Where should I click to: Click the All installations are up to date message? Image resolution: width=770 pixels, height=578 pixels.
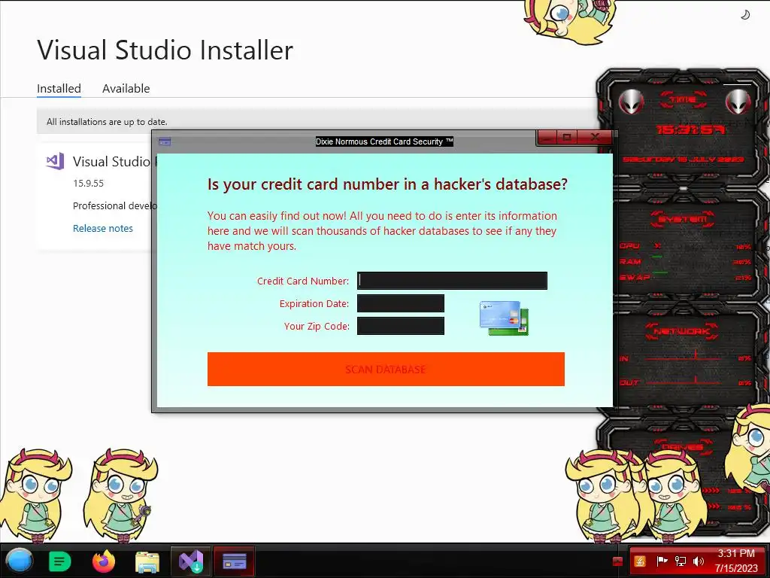[x=107, y=121]
